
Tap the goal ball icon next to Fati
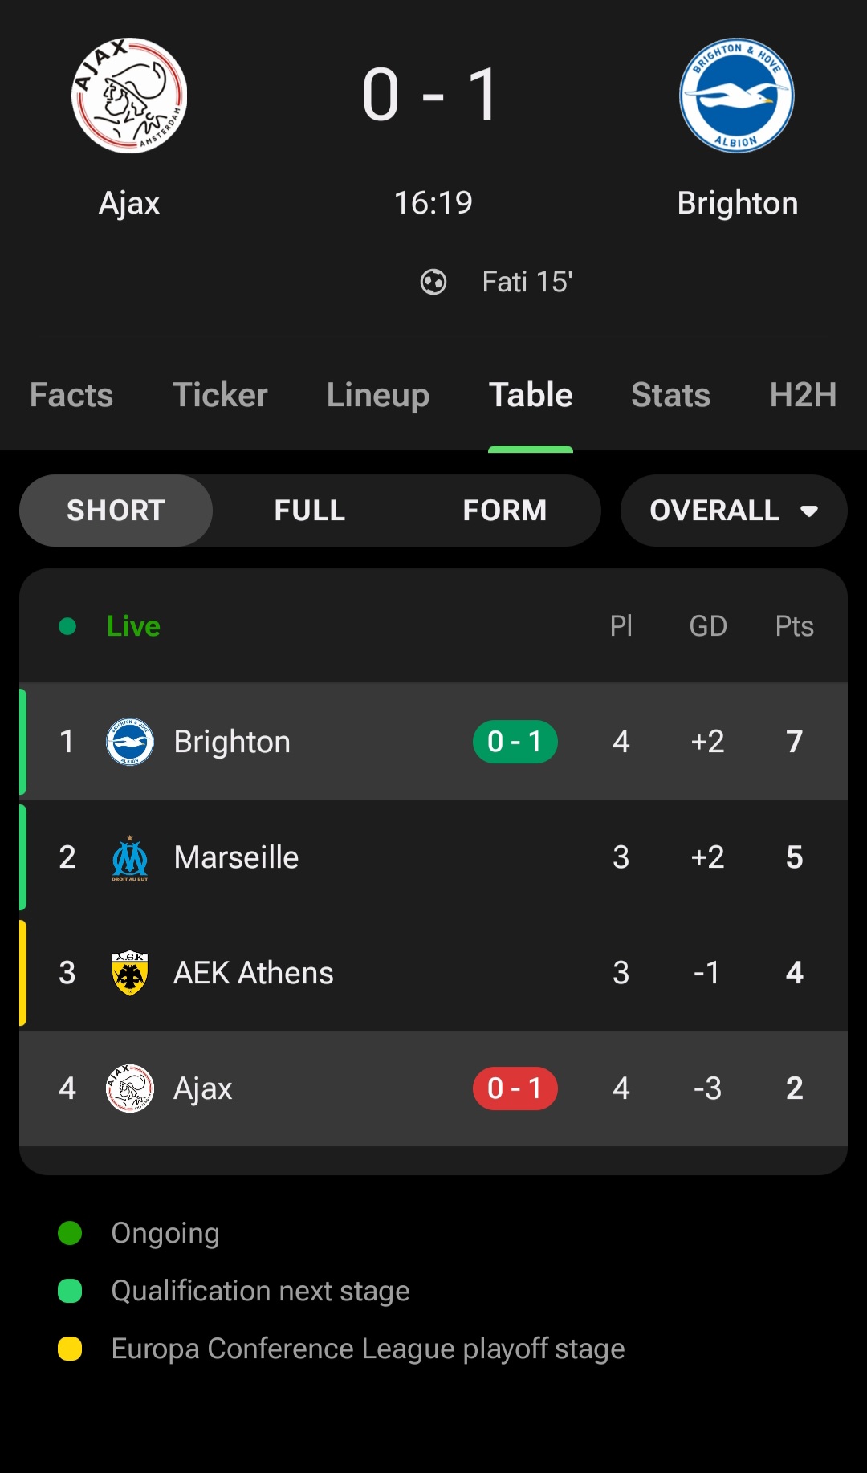tap(433, 282)
